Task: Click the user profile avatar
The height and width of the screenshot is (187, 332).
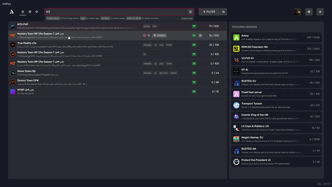Action: (x=298, y=12)
